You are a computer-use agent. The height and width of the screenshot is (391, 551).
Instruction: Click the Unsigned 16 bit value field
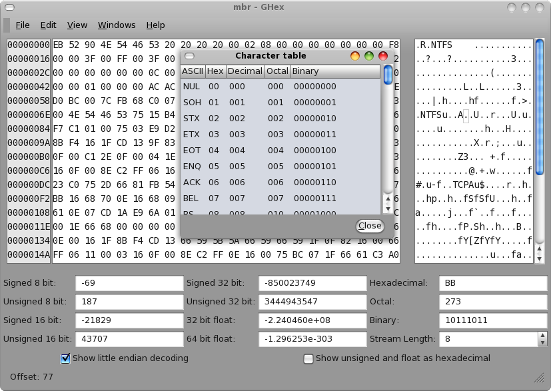point(129,339)
